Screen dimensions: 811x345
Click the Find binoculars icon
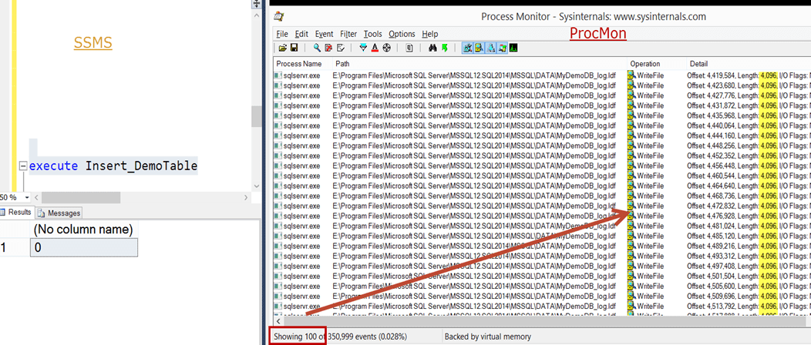[433, 48]
